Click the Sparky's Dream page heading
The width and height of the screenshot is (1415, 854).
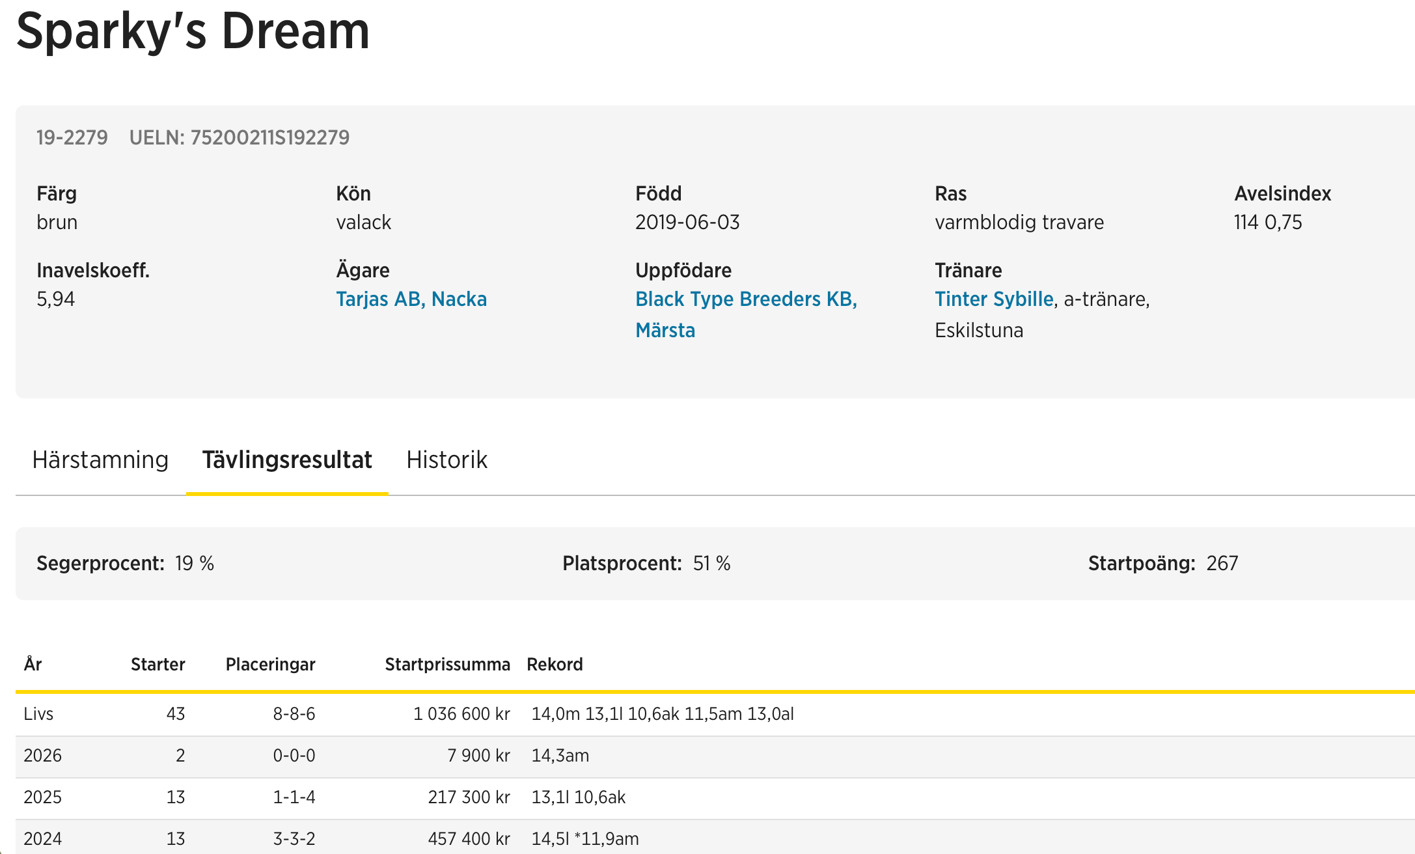click(x=193, y=31)
